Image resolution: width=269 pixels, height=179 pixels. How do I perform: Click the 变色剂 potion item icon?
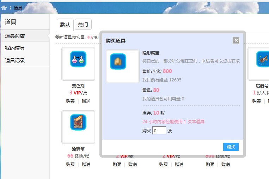coord(78,59)
